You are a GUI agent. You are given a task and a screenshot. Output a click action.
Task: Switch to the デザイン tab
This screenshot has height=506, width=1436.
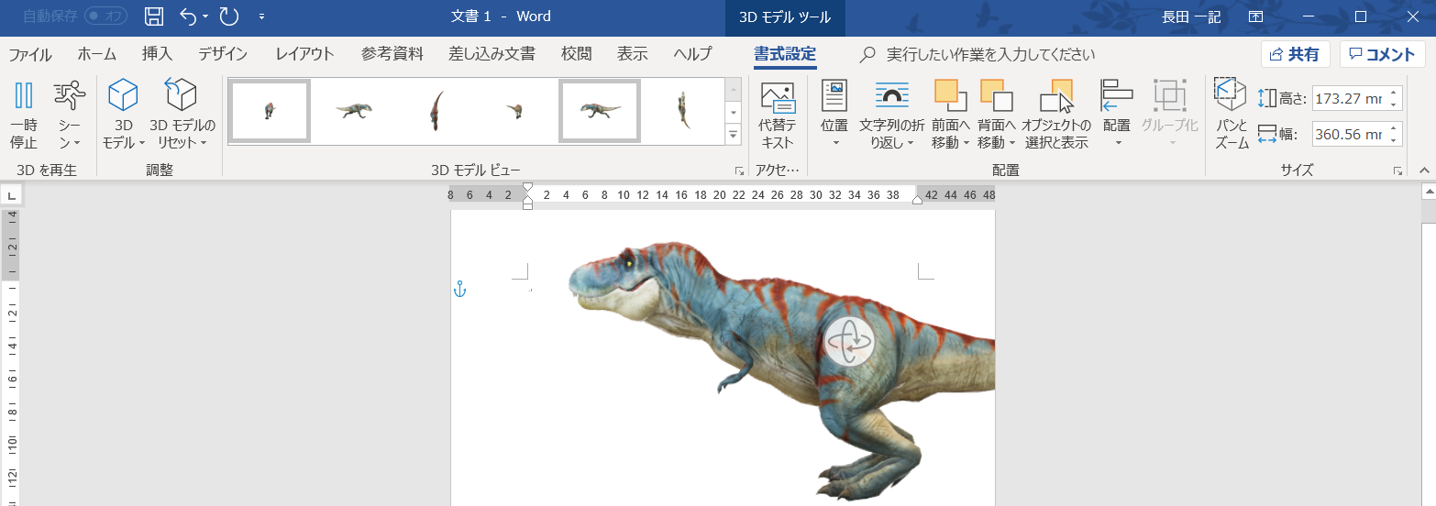(223, 54)
